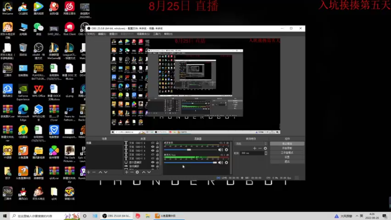Open OBS 25.0.8 taskbar button

(117, 216)
